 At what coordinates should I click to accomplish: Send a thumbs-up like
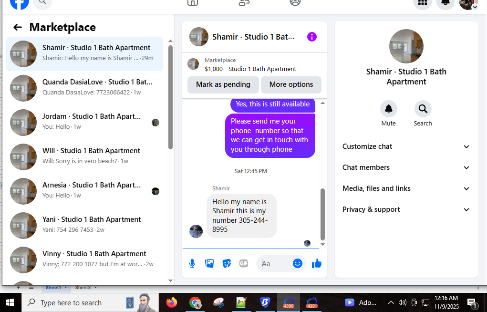point(317,263)
